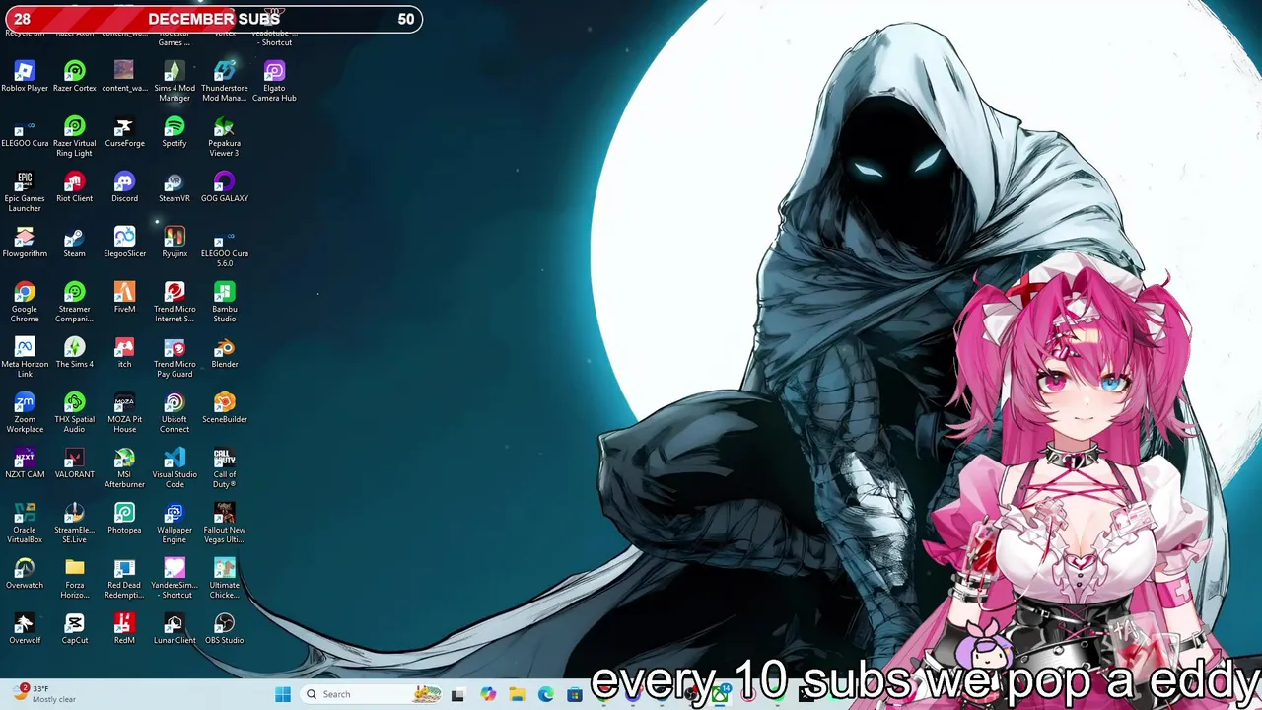The width and height of the screenshot is (1262, 710).
Task: Open the Trend Micro Pay Guard icon
Action: click(x=175, y=357)
